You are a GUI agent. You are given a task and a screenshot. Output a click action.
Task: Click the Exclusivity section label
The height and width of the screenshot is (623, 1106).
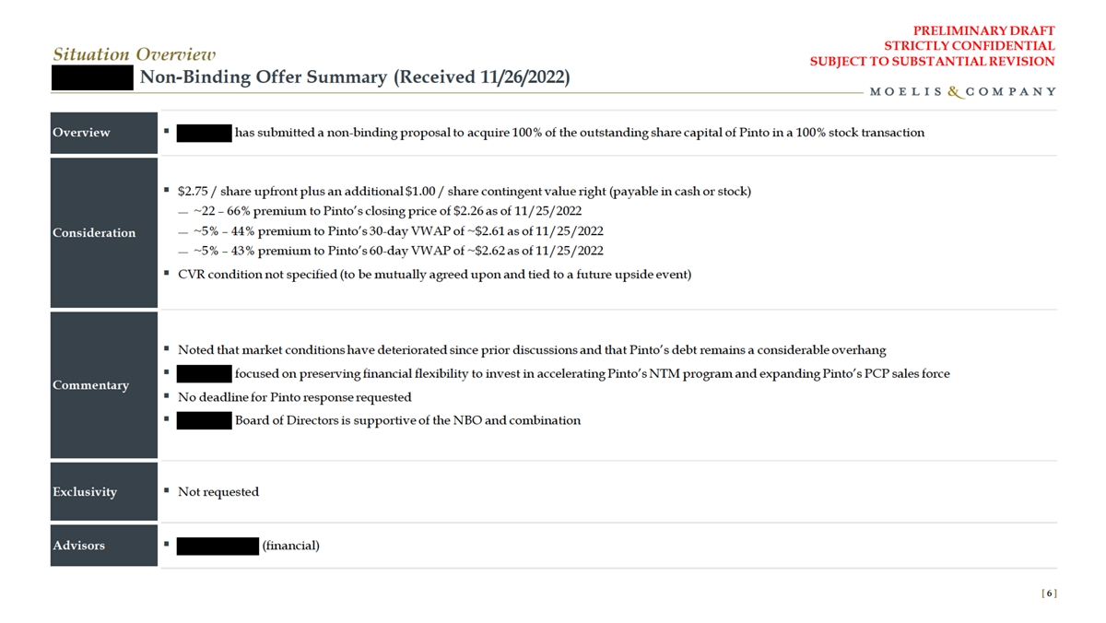(85, 492)
